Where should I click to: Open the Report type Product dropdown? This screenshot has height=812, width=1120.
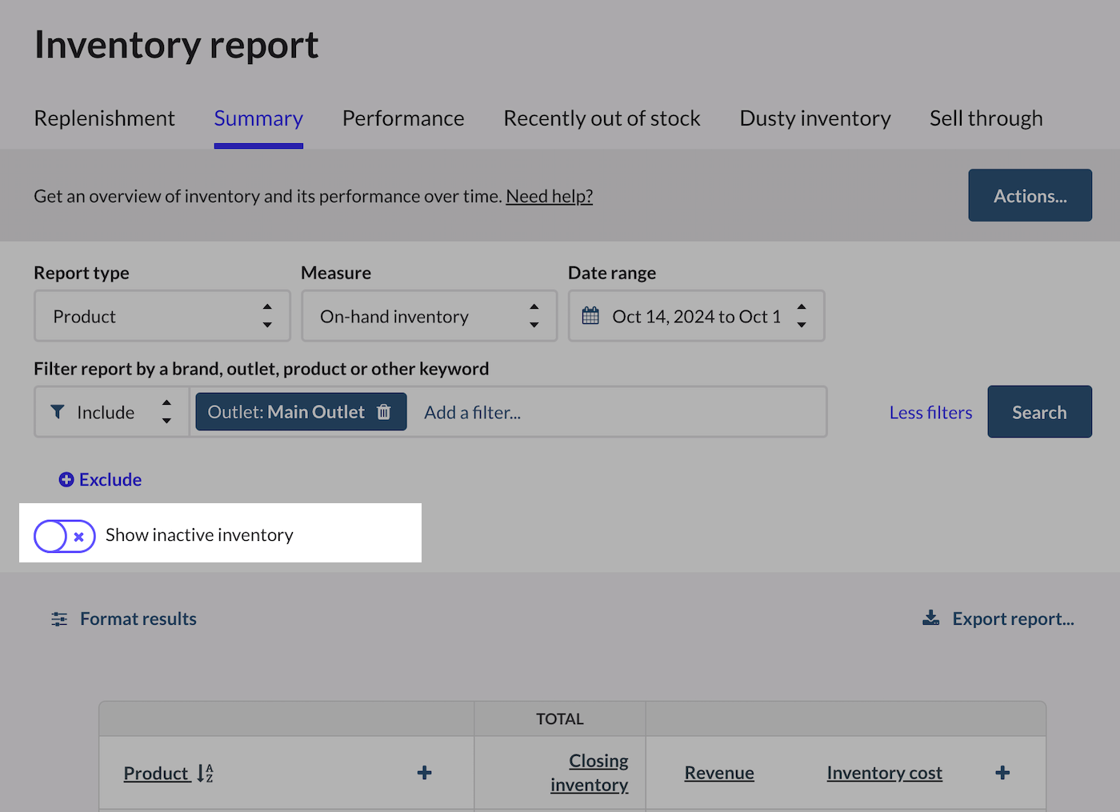pyautogui.click(x=162, y=316)
